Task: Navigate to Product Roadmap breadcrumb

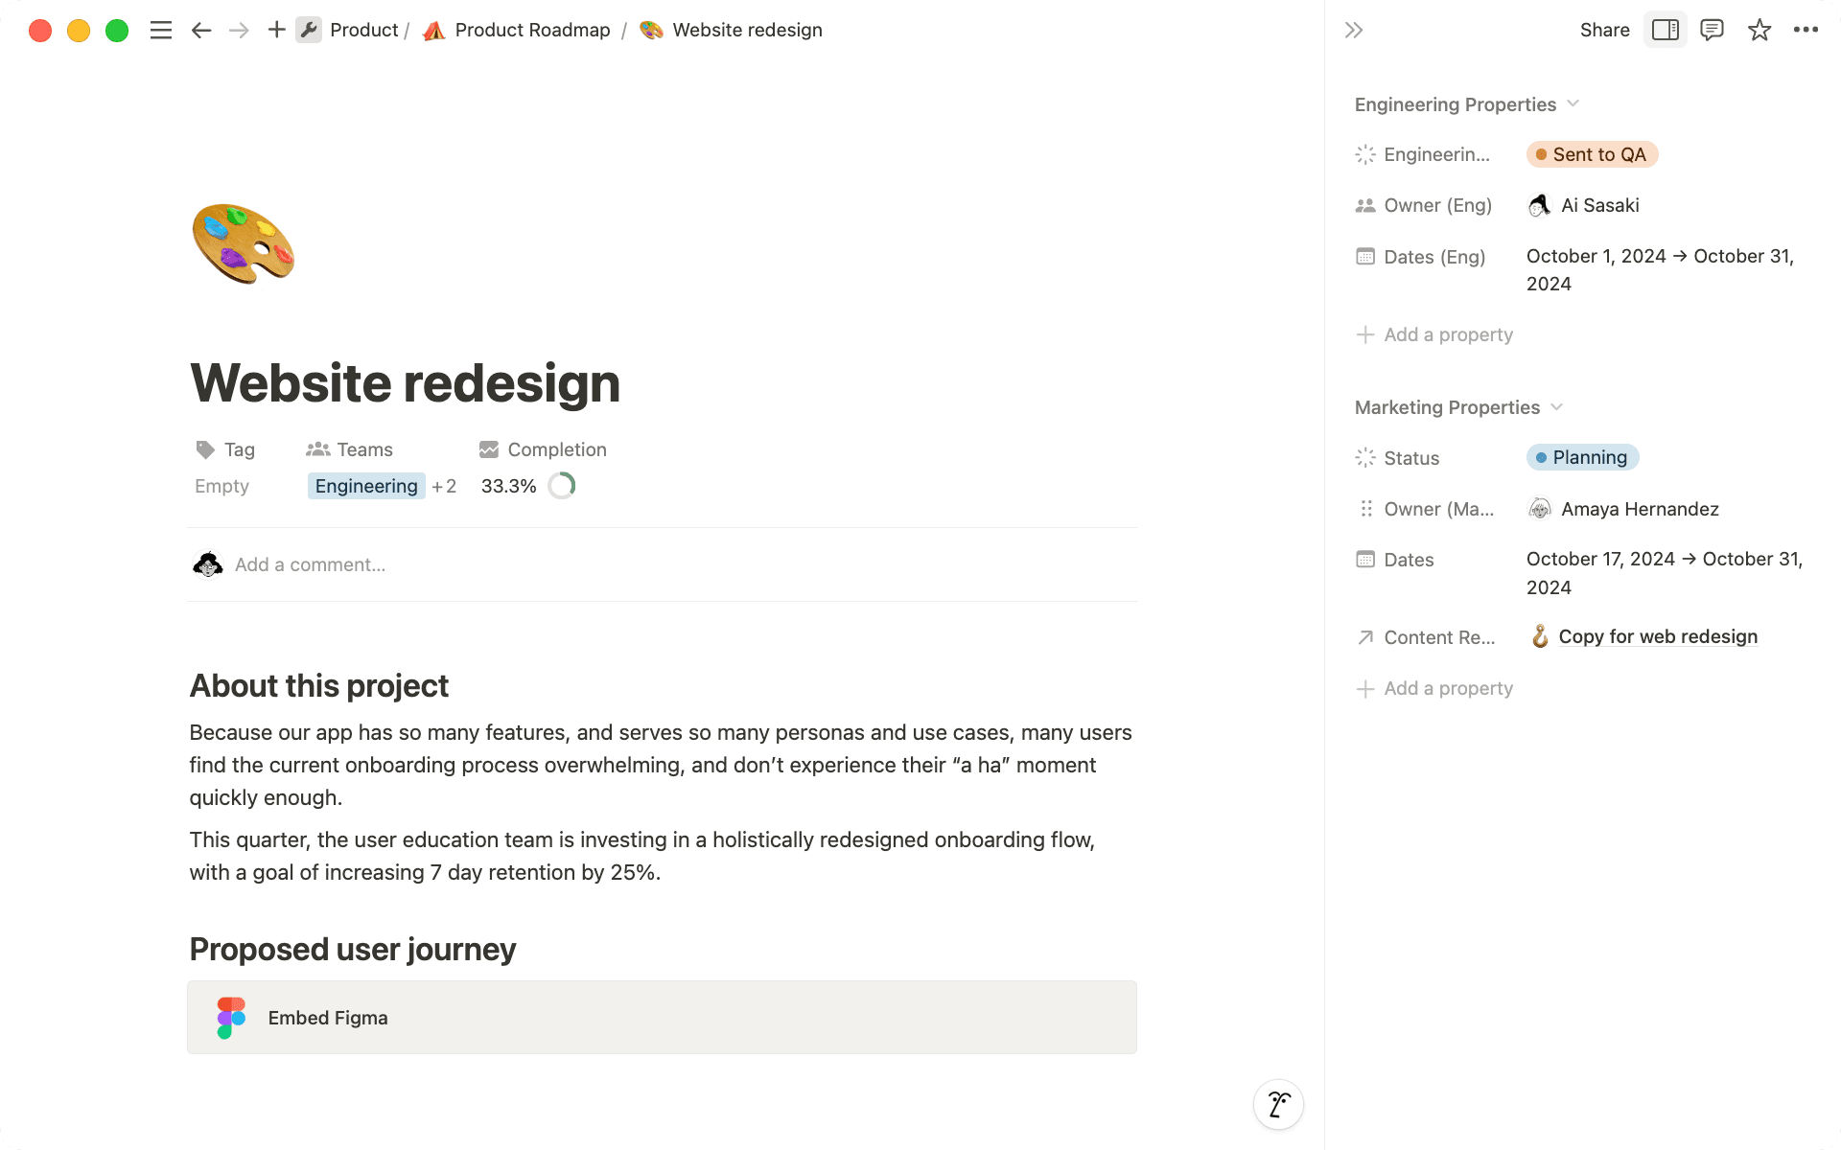Action: (532, 31)
